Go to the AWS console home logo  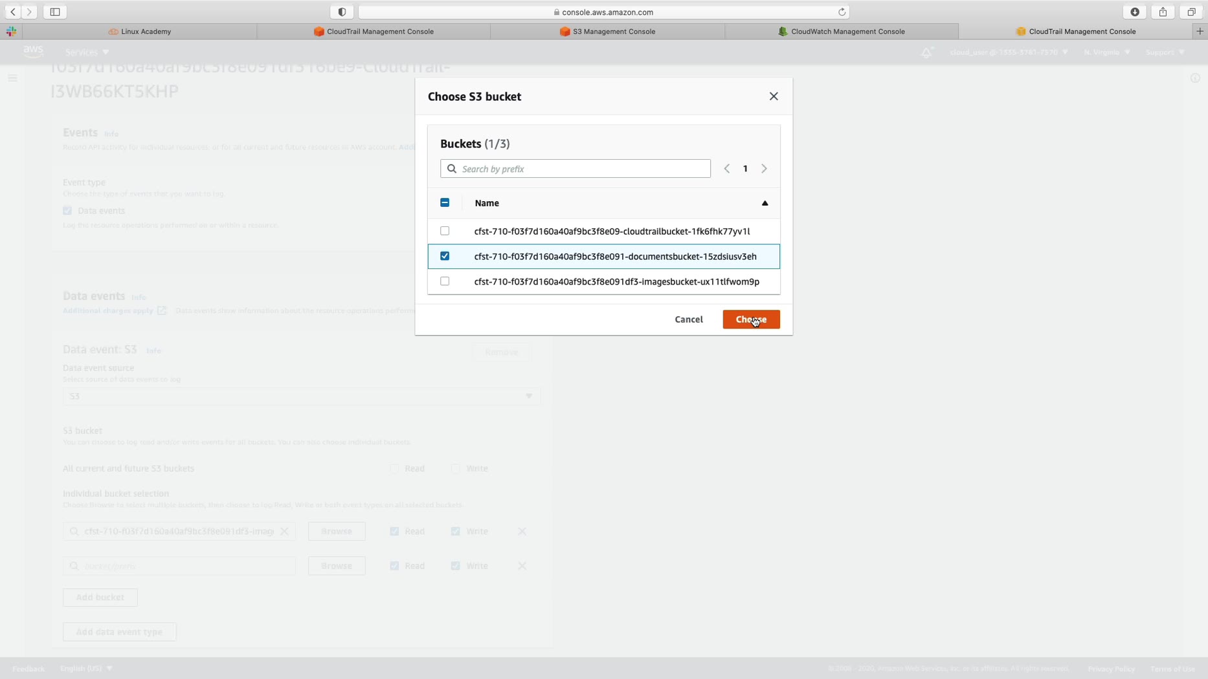33,51
